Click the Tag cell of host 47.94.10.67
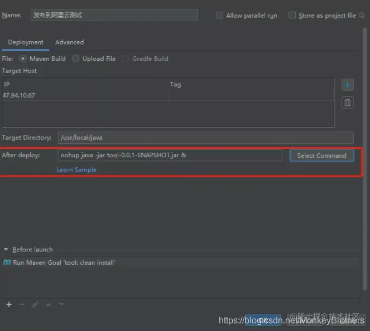This screenshot has height=331, width=370. (x=251, y=95)
